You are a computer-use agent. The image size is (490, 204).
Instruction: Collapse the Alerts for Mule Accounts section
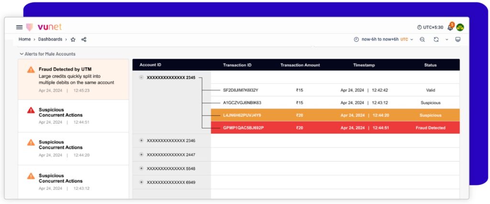tap(22, 54)
